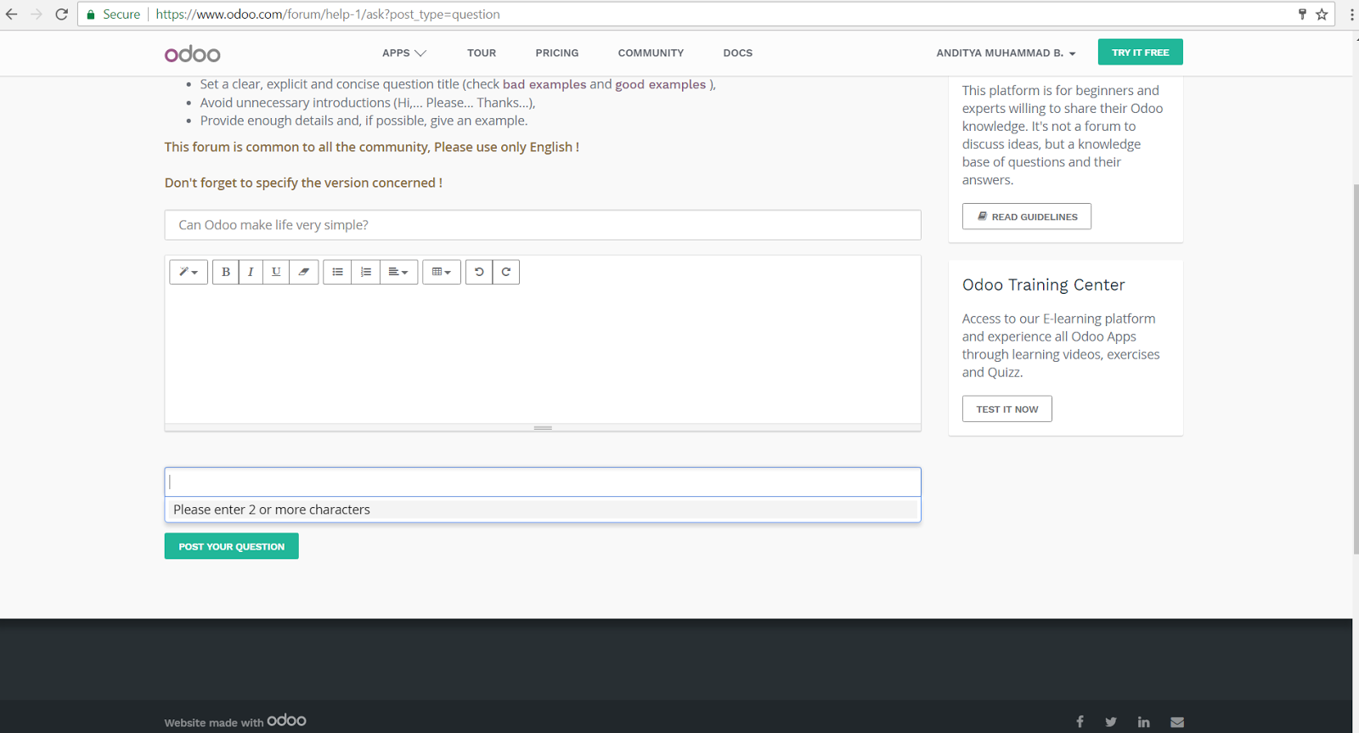This screenshot has height=733, width=1359.
Task: Bookmark this page with star icon
Action: click(x=1322, y=14)
